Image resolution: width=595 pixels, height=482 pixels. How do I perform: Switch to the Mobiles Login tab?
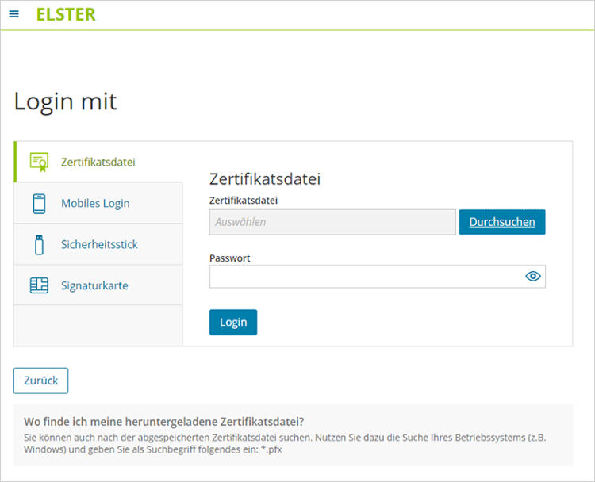(95, 204)
